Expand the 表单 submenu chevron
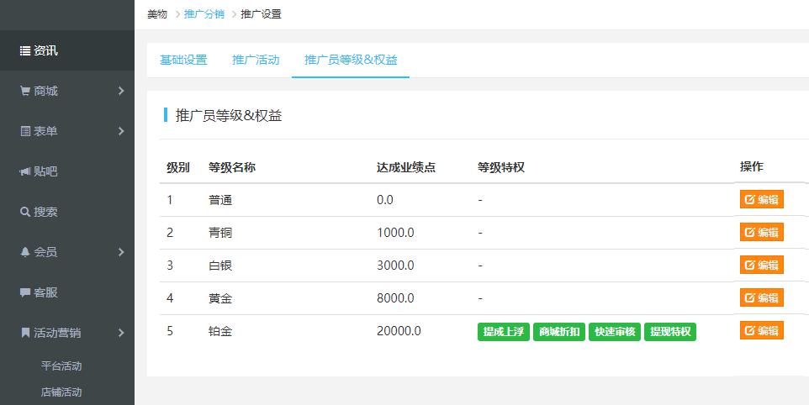Viewport: 809px width, 405px height. pyautogui.click(x=121, y=131)
